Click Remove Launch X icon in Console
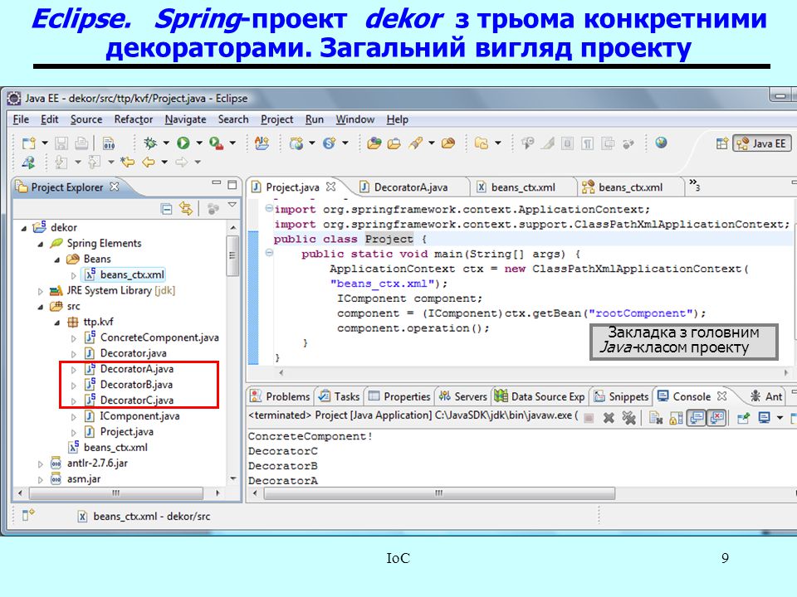The image size is (797, 597). [609, 418]
